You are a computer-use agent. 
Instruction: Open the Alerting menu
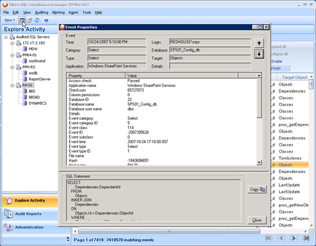point(58,13)
